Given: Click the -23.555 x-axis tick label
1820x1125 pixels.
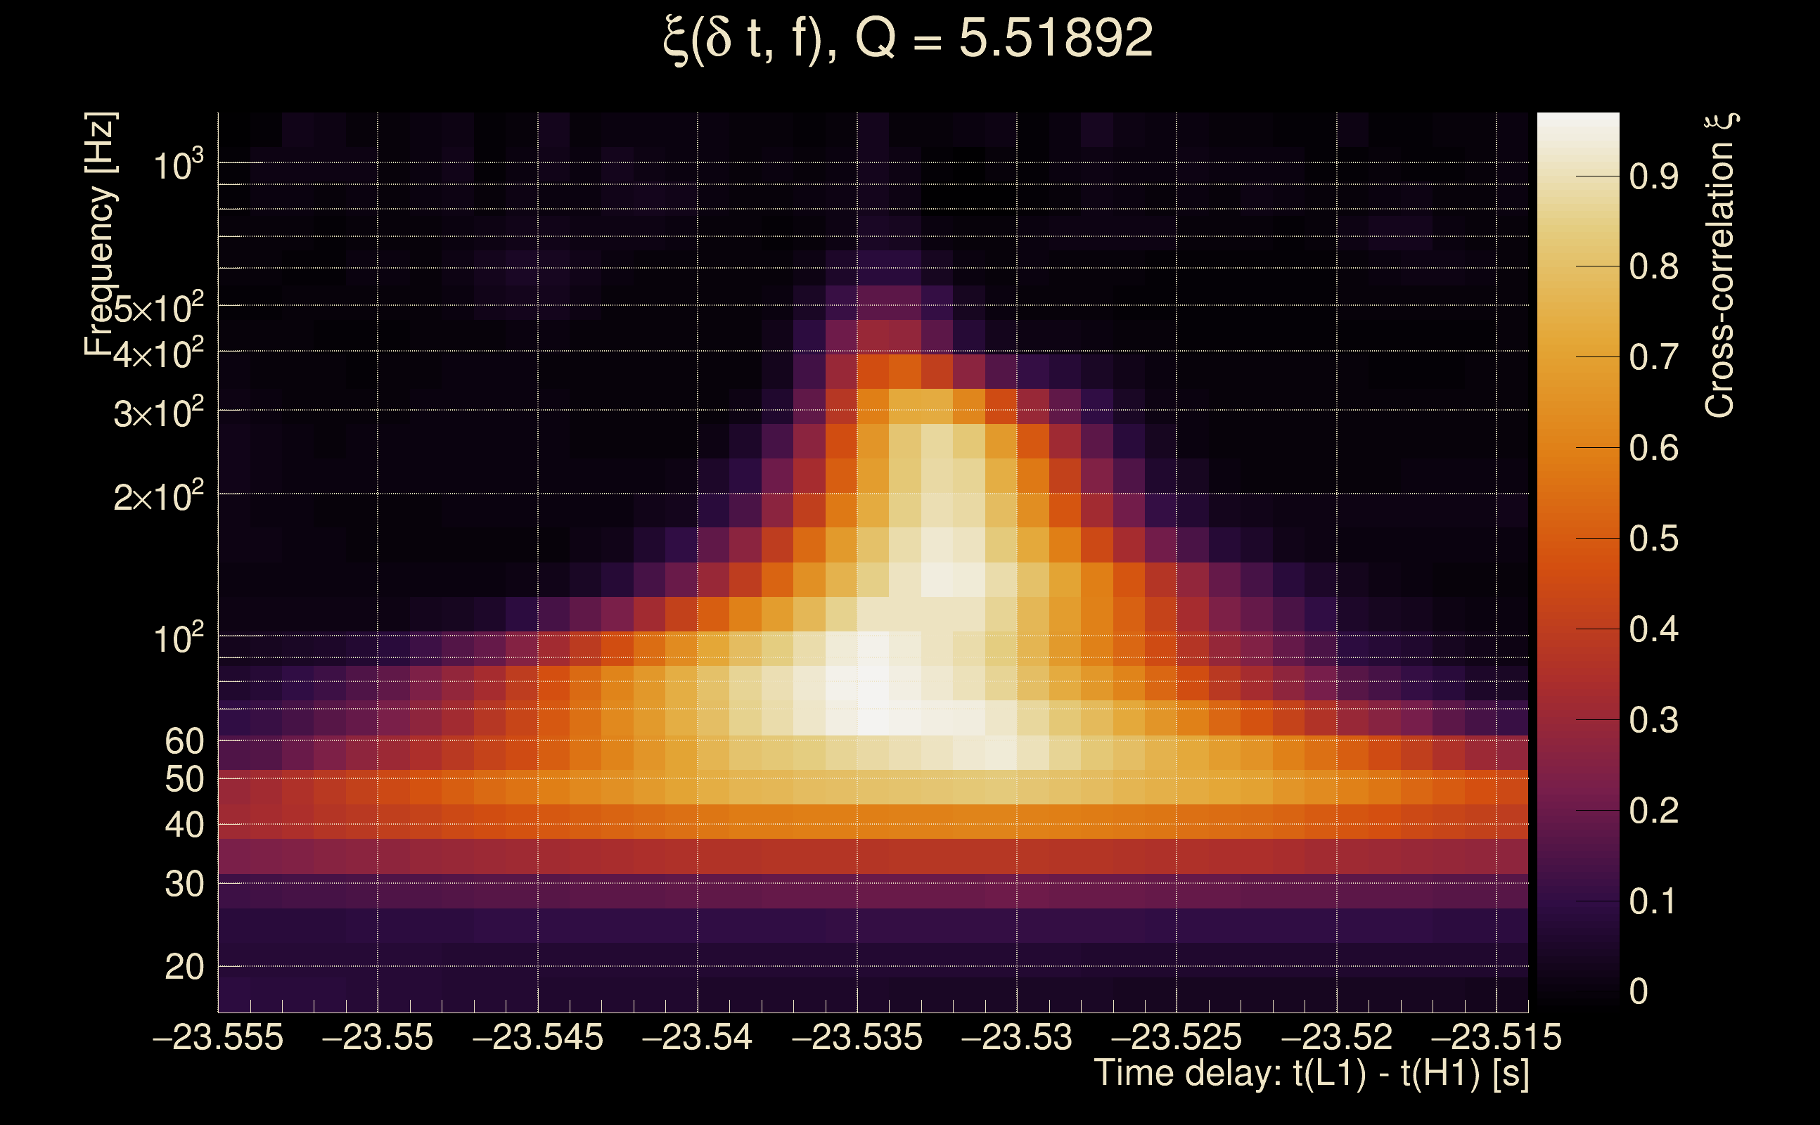Looking at the screenshot, I should (217, 1038).
